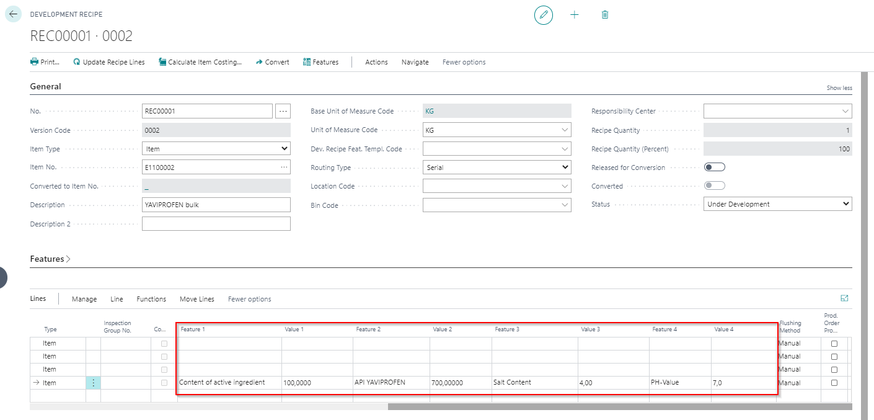Open the Item Type dropdown
The image size is (874, 420).
(x=216, y=149)
